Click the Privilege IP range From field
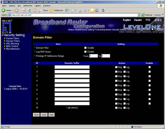 tap(93, 56)
